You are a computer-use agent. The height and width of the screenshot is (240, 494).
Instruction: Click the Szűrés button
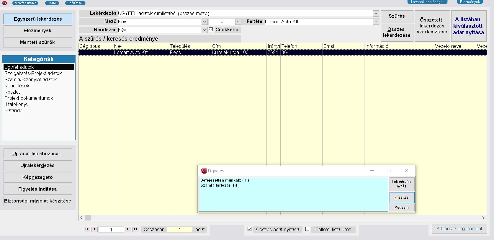coord(397,16)
